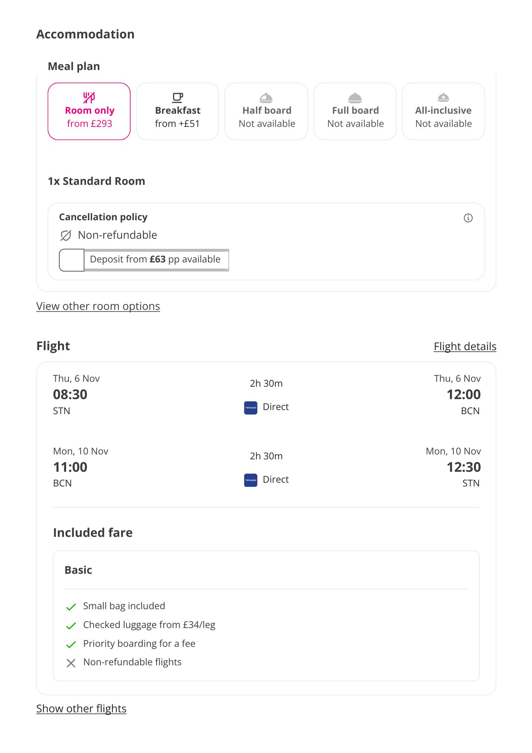Click the return flight airline logo

(x=251, y=480)
